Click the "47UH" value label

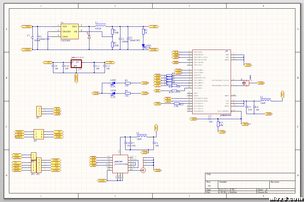pyautogui.click(x=98, y=29)
